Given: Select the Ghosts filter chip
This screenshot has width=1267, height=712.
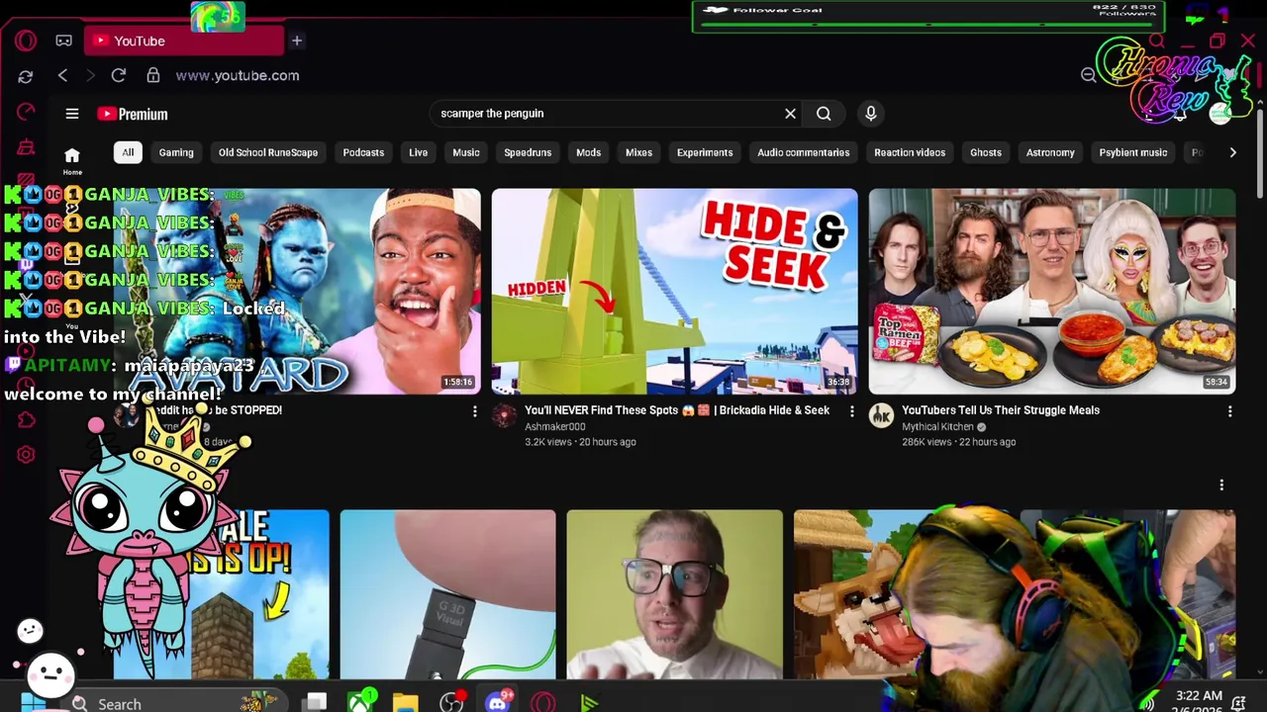Looking at the screenshot, I should coord(986,152).
